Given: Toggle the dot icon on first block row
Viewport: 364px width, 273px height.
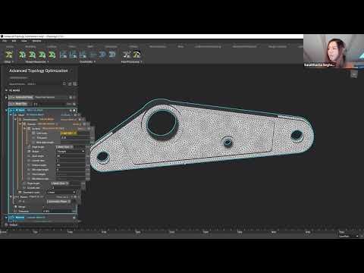Looking at the screenshot, I should [x=71, y=97].
